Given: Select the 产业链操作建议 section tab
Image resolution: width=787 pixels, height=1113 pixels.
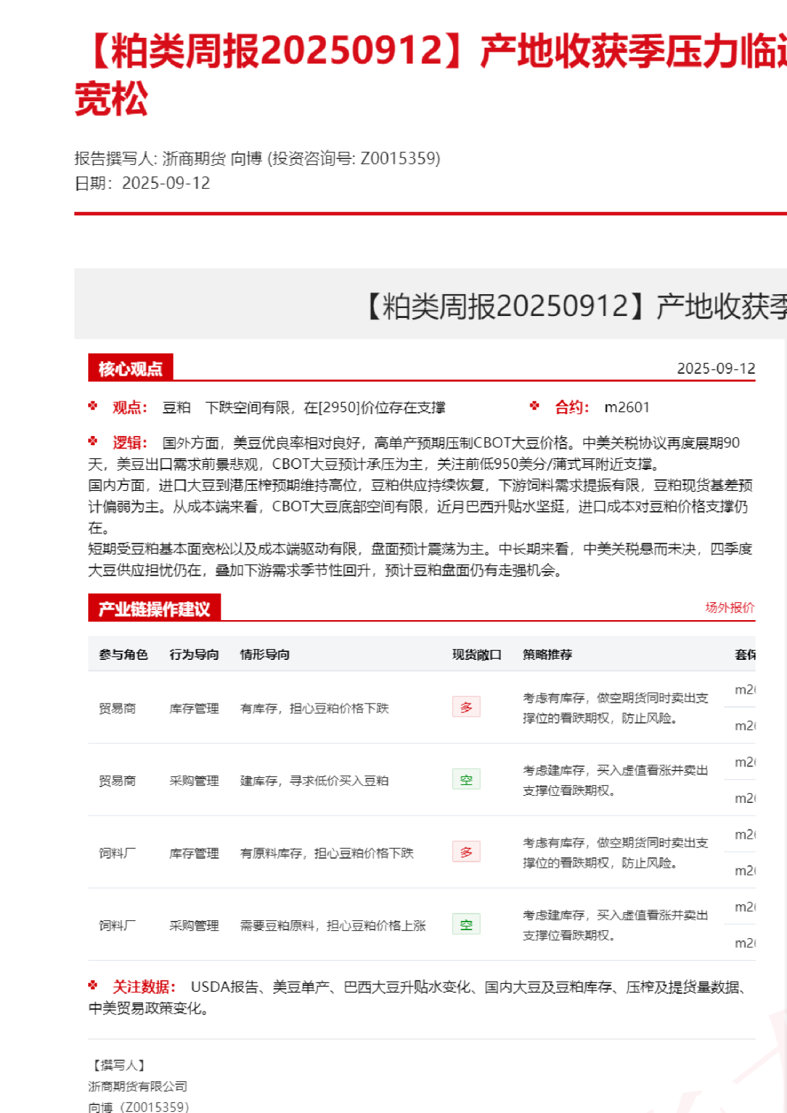Looking at the screenshot, I should pos(154,609).
